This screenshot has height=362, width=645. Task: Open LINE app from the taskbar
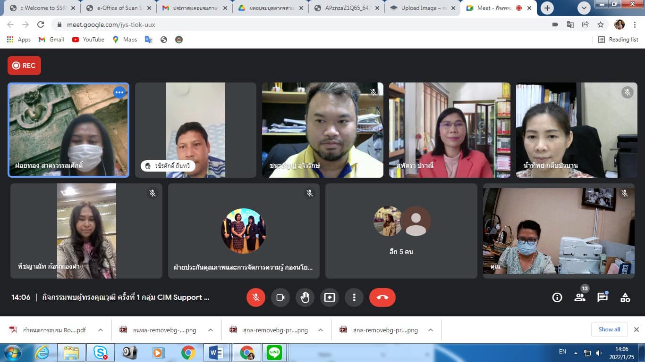274,353
